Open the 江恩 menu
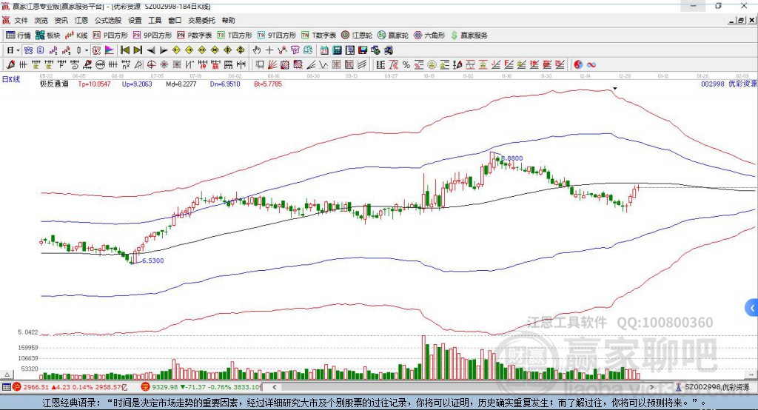Viewport: 758px width, 410px height. point(81,20)
